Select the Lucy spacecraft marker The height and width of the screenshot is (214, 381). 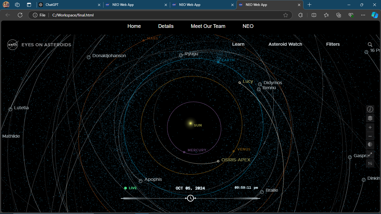(x=240, y=82)
